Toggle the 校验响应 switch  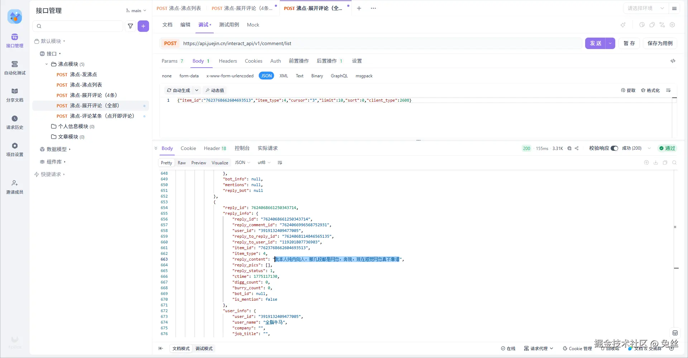click(x=614, y=148)
